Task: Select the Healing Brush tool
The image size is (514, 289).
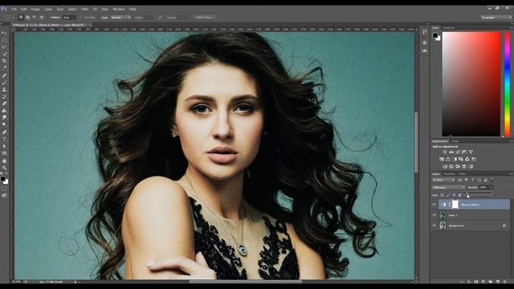Action: 4,75
